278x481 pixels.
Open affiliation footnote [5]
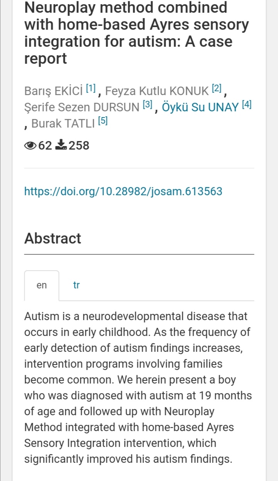103,121
